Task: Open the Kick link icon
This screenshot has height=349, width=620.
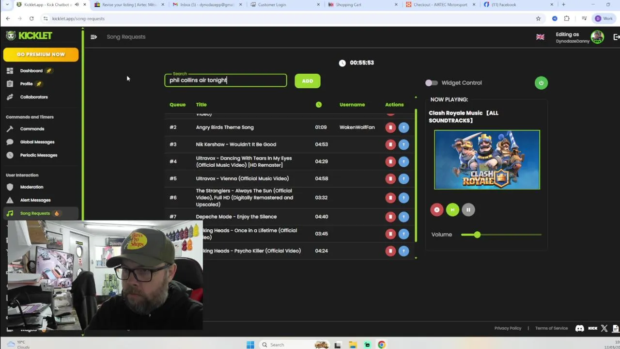Action: click(593, 328)
